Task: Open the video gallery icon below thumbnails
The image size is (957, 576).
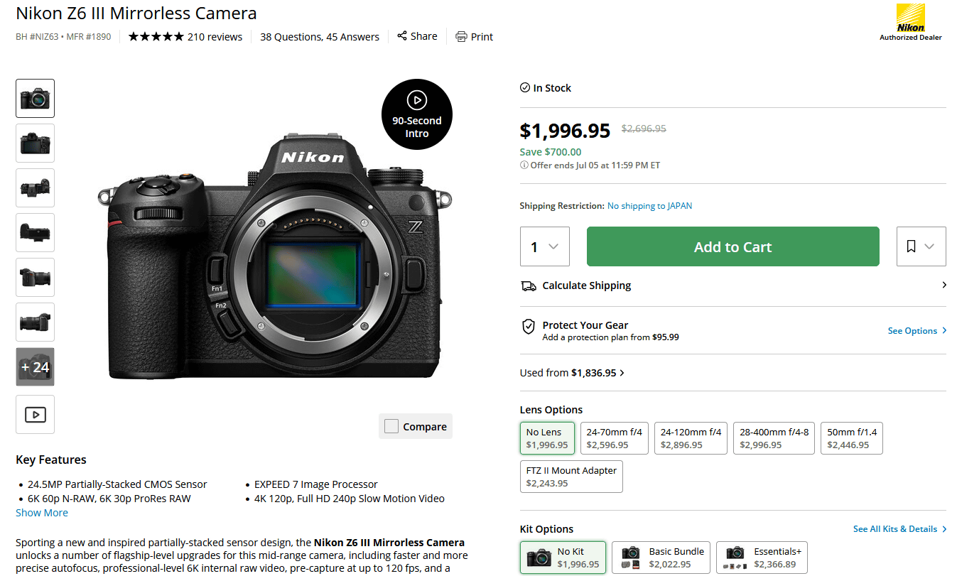Action: [x=36, y=415]
